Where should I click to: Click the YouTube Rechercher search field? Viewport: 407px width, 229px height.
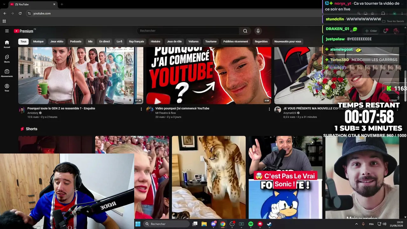(188, 31)
